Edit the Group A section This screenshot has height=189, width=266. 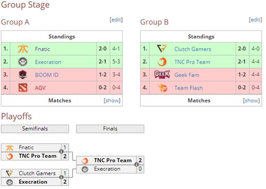tap(116, 20)
